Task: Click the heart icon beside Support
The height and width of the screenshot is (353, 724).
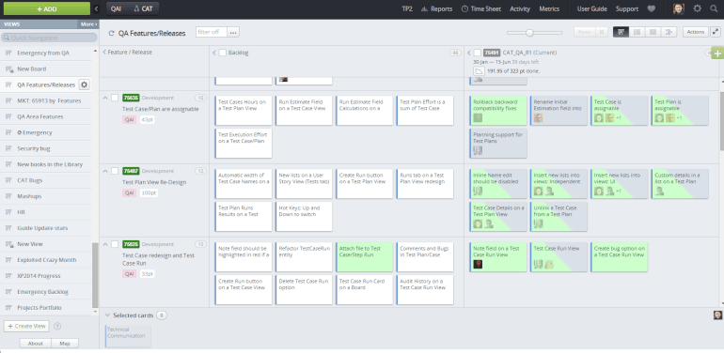Action: (651, 8)
